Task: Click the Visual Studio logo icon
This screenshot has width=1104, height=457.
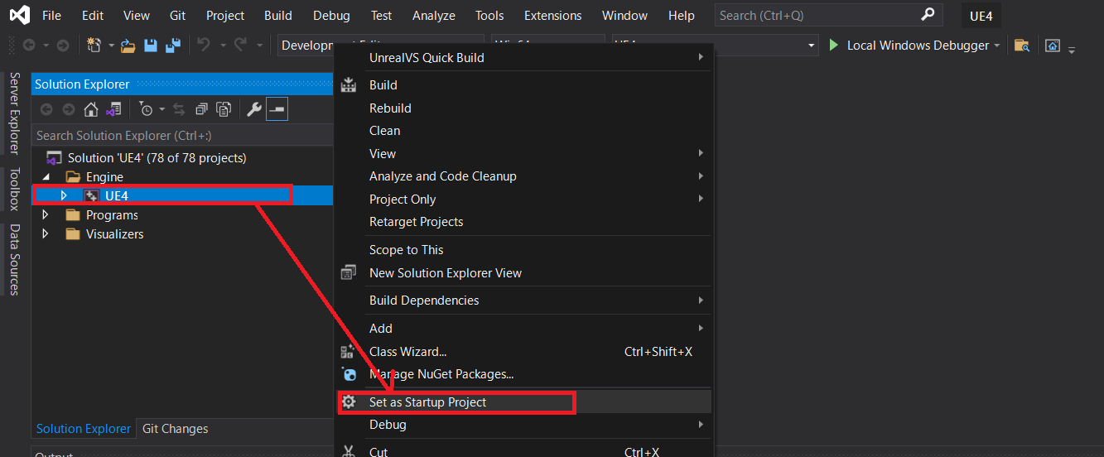Action: coord(19,15)
